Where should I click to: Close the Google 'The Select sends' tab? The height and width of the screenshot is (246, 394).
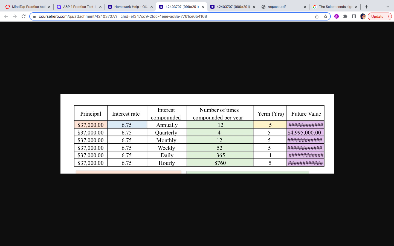coord(356,7)
